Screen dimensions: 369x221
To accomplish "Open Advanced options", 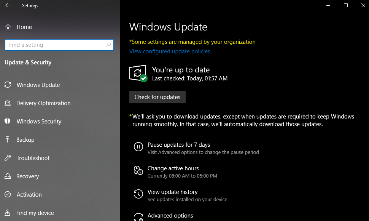I will [x=170, y=215].
